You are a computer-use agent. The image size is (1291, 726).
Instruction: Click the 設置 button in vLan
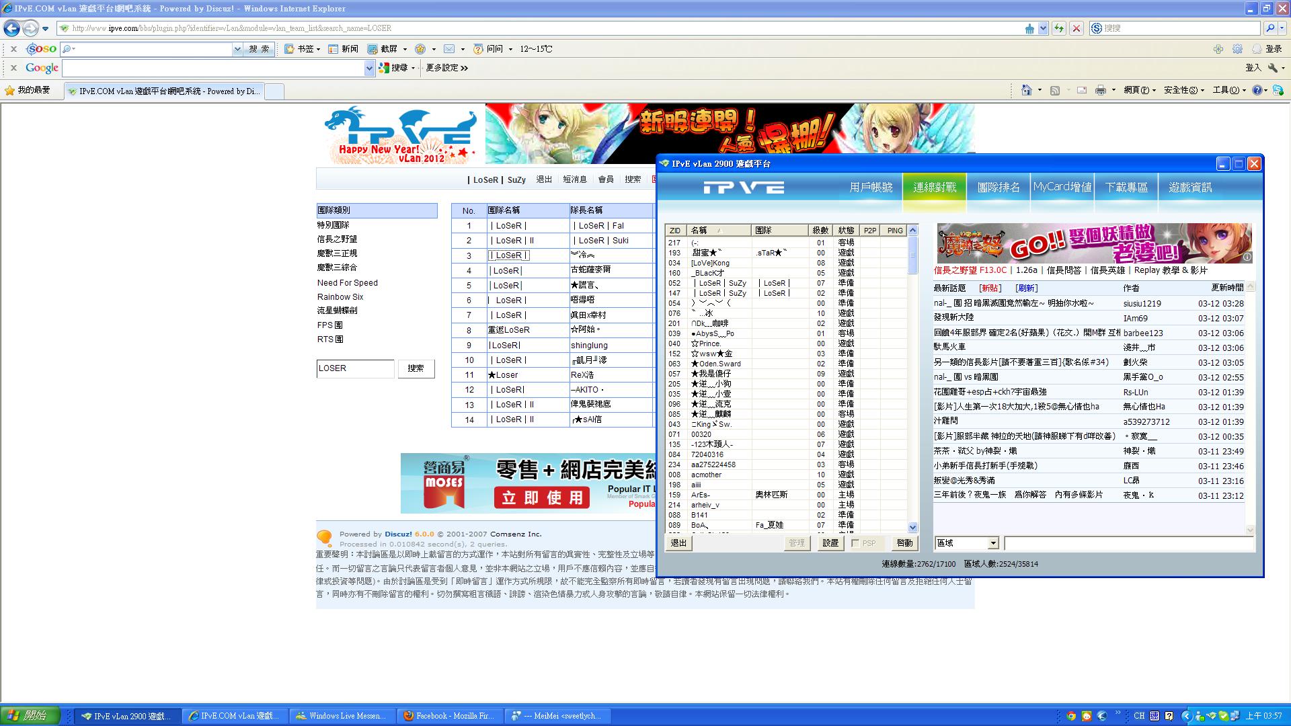pyautogui.click(x=830, y=543)
